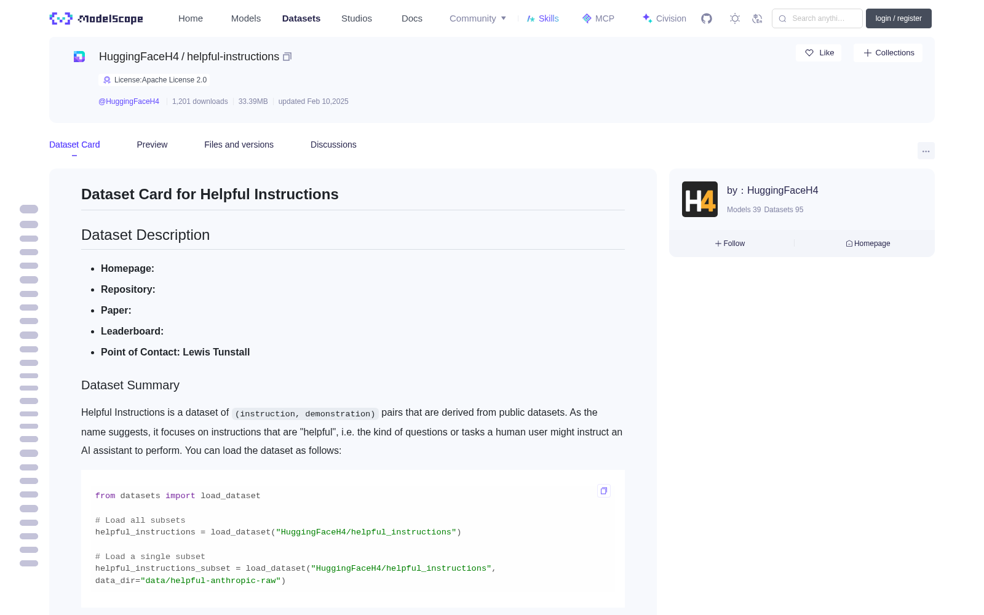Image resolution: width=984 pixels, height=615 pixels.
Task: Like this dataset with the heart button
Action: coord(819,53)
